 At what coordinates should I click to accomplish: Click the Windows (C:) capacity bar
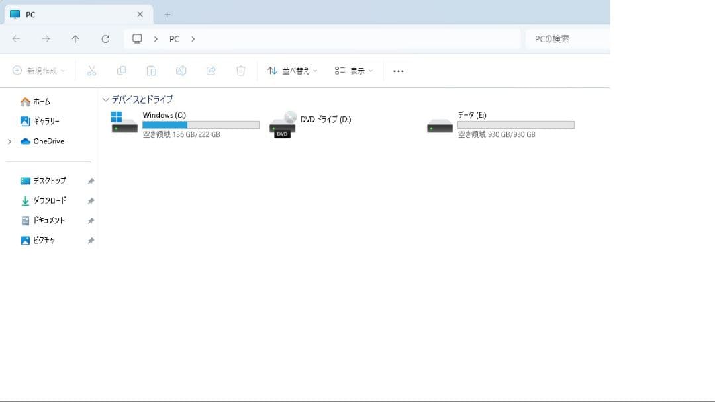tap(199, 124)
